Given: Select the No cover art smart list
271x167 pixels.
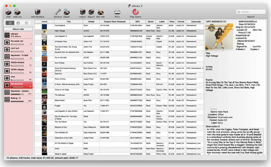Looking at the screenshot, I should (x=18, y=42).
